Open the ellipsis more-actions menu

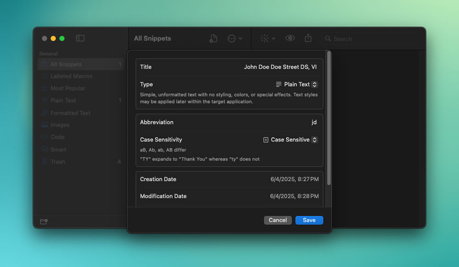235,38
